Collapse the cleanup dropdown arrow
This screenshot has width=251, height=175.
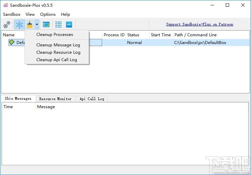coord(37,25)
